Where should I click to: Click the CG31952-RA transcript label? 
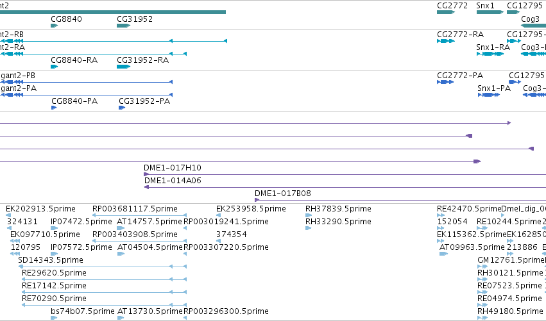coord(143,60)
